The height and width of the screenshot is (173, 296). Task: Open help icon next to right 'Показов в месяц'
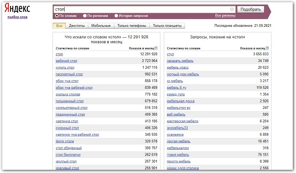(x=267, y=48)
